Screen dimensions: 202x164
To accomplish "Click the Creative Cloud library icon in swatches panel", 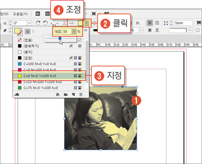I will click(17, 94).
